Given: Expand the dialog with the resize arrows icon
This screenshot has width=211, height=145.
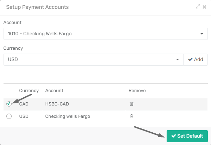Looking at the screenshot, I should point(198,7).
